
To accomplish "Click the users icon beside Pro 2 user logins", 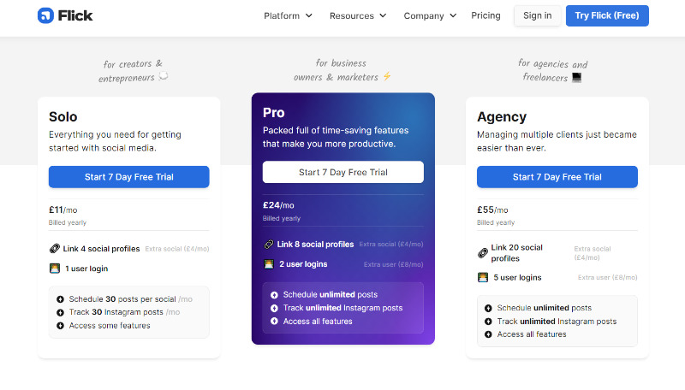I will click(x=269, y=264).
